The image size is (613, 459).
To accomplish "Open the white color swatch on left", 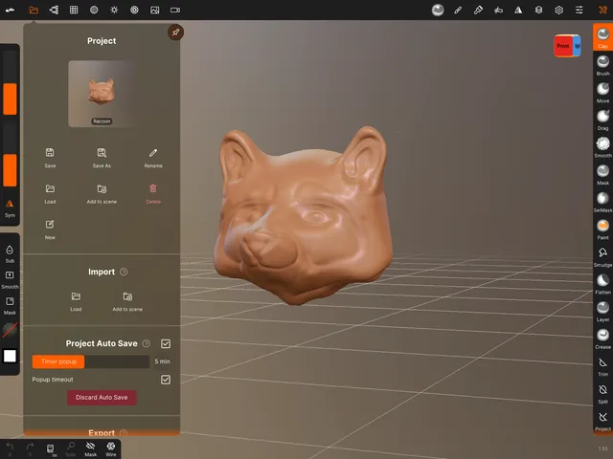I will [10, 356].
